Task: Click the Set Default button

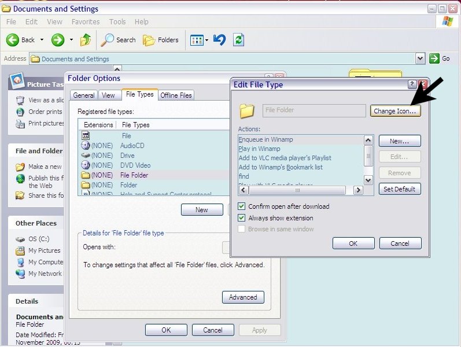Action: (x=400, y=189)
